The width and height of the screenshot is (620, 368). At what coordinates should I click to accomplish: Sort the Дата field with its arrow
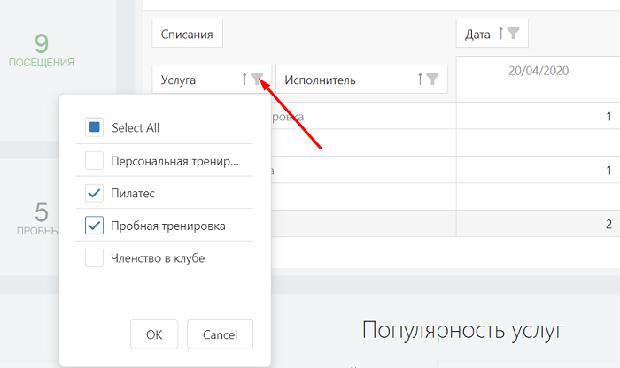click(501, 33)
